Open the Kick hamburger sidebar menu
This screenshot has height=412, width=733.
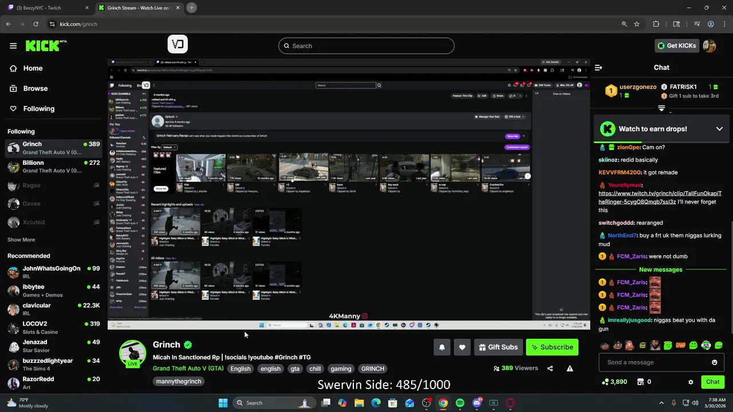[x=13, y=46]
